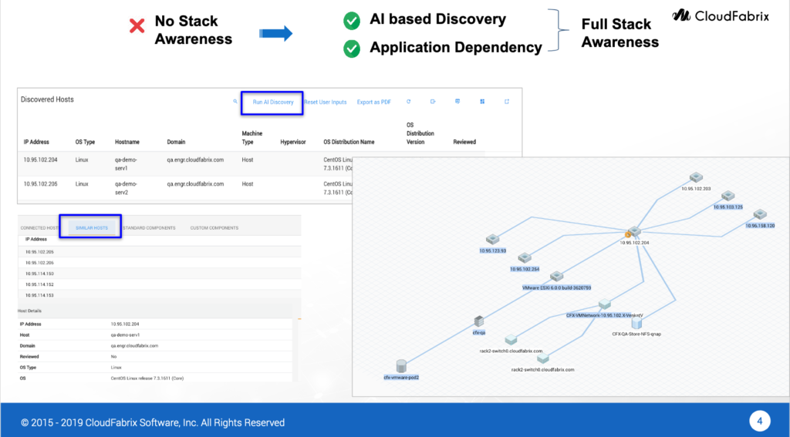Click the grid view icon in hosts toolbar
This screenshot has height=437, width=790.
pyautogui.click(x=482, y=102)
